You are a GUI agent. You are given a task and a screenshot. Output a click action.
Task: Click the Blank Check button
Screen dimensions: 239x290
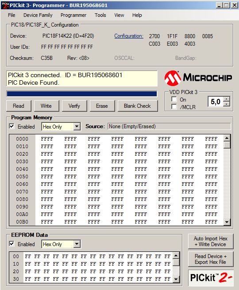click(138, 106)
